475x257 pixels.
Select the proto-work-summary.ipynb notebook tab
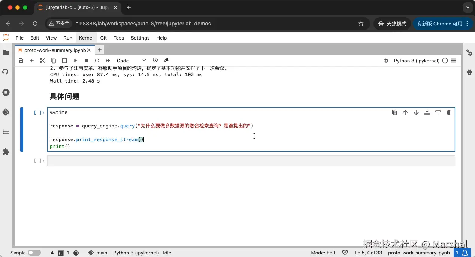click(55, 50)
